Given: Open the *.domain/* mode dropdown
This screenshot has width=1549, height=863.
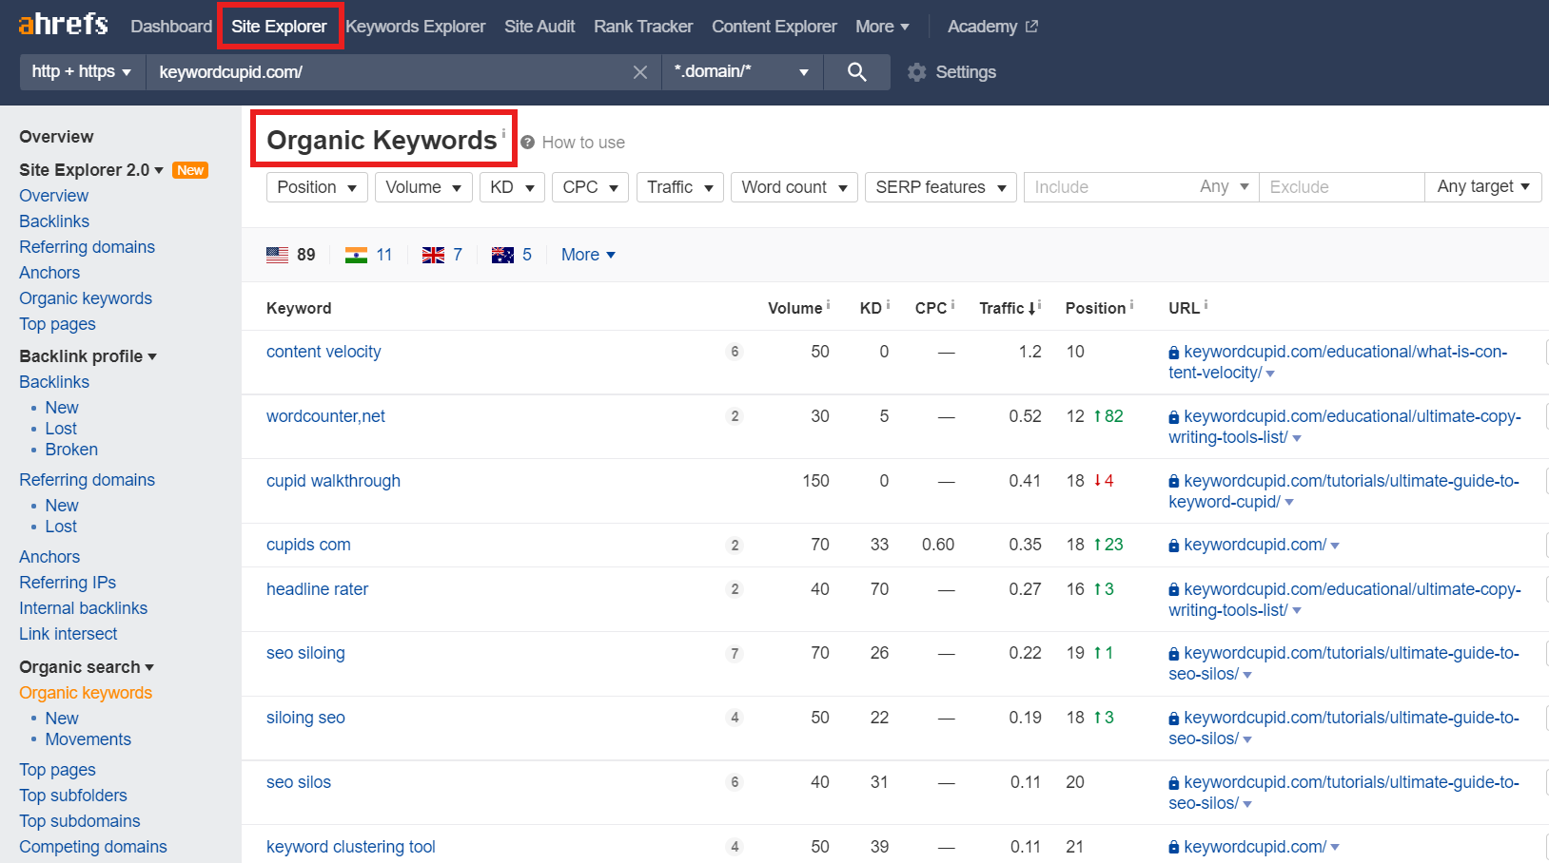Looking at the screenshot, I should pyautogui.click(x=742, y=72).
